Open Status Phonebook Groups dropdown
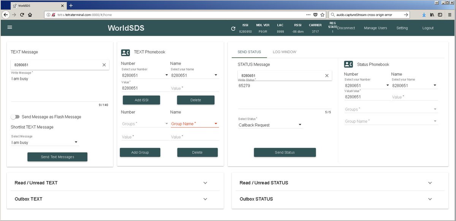Viewport: 456px width, 221px height. tap(391, 109)
